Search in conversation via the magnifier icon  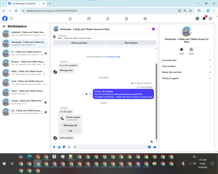point(191,50)
